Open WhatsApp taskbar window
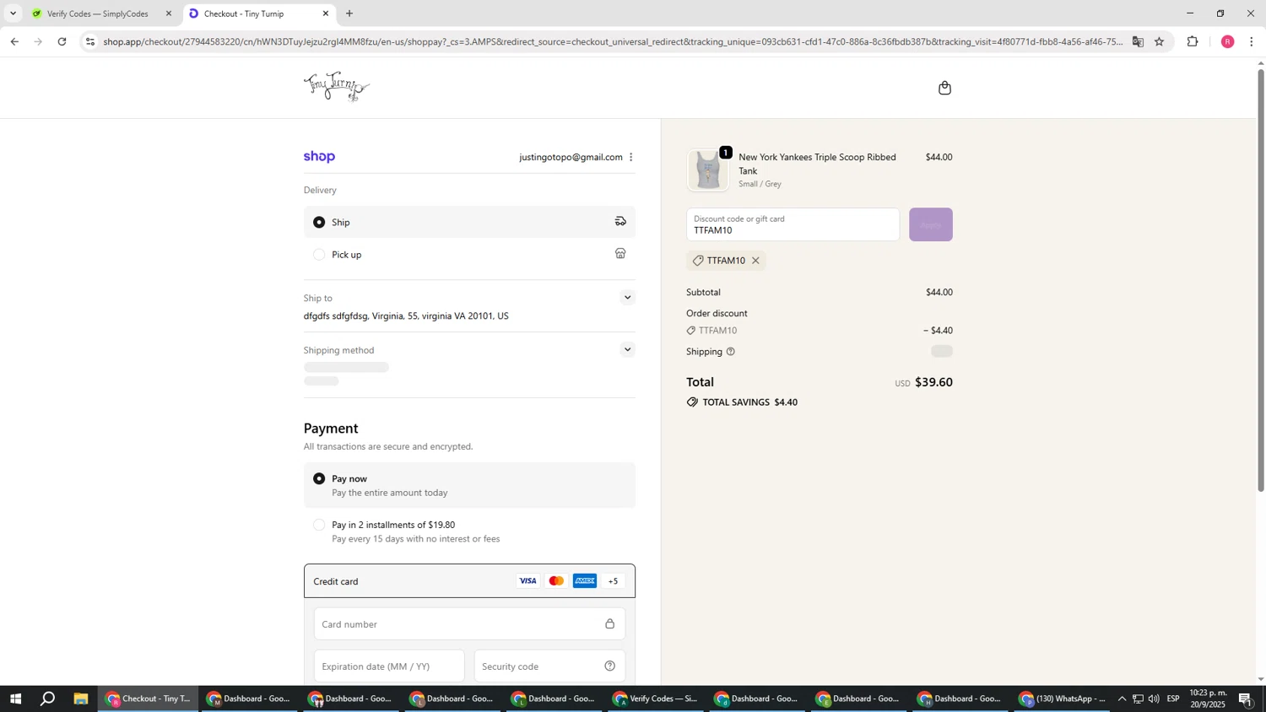Image resolution: width=1266 pixels, height=712 pixels. 1063,699
